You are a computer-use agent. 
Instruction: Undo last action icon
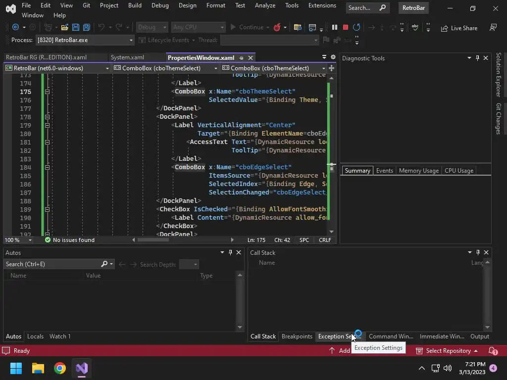tap(101, 28)
